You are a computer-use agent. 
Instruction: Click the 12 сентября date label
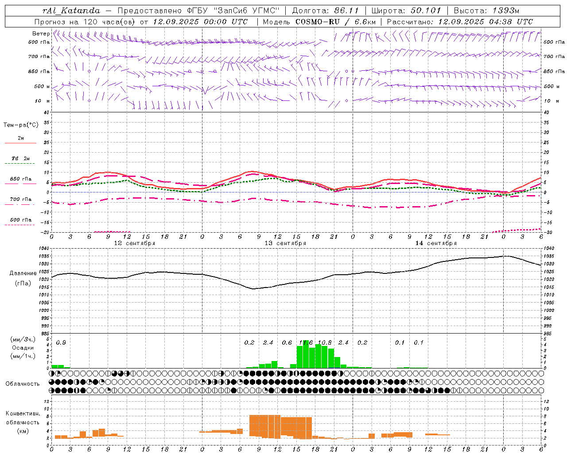pos(135,243)
